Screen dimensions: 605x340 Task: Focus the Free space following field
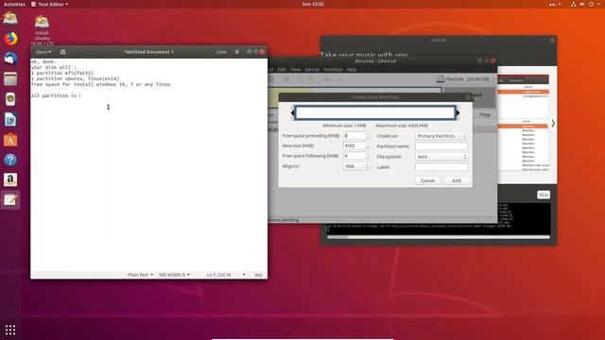(354, 156)
